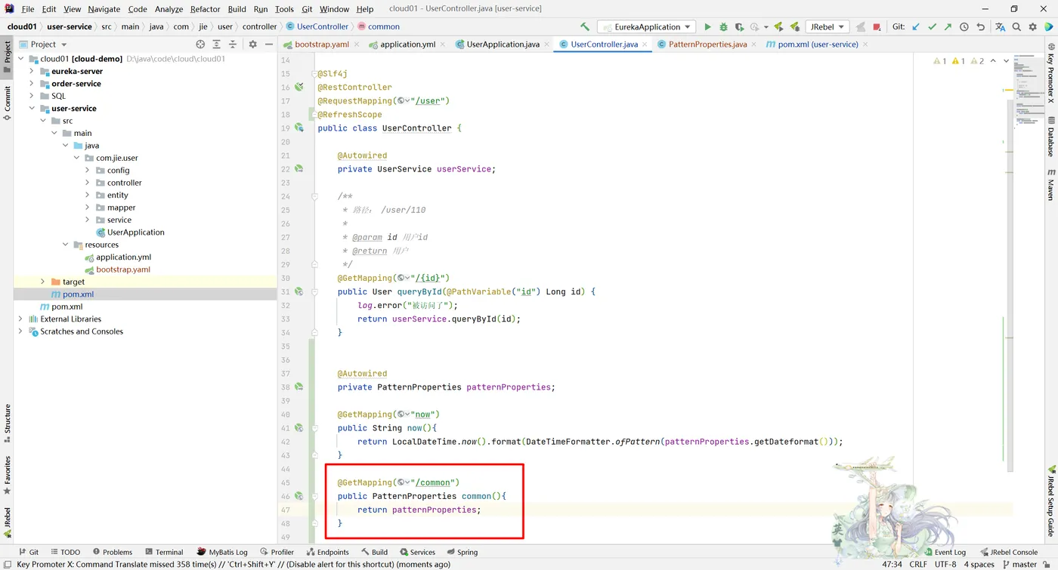Viewport: 1058px width, 570px height.
Task: Toggle the Favorites tool window stripe
Action: click(x=7, y=474)
